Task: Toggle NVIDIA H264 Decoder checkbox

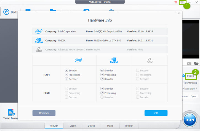Action: (102, 79)
